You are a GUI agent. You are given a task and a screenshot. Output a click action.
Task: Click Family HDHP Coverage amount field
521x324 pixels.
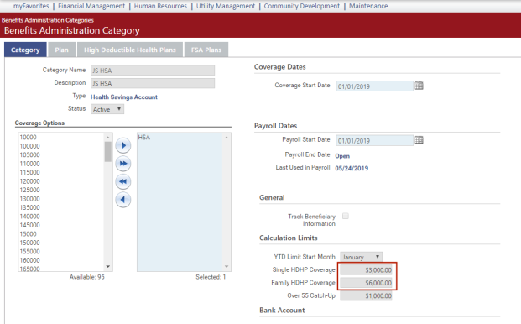(366, 283)
